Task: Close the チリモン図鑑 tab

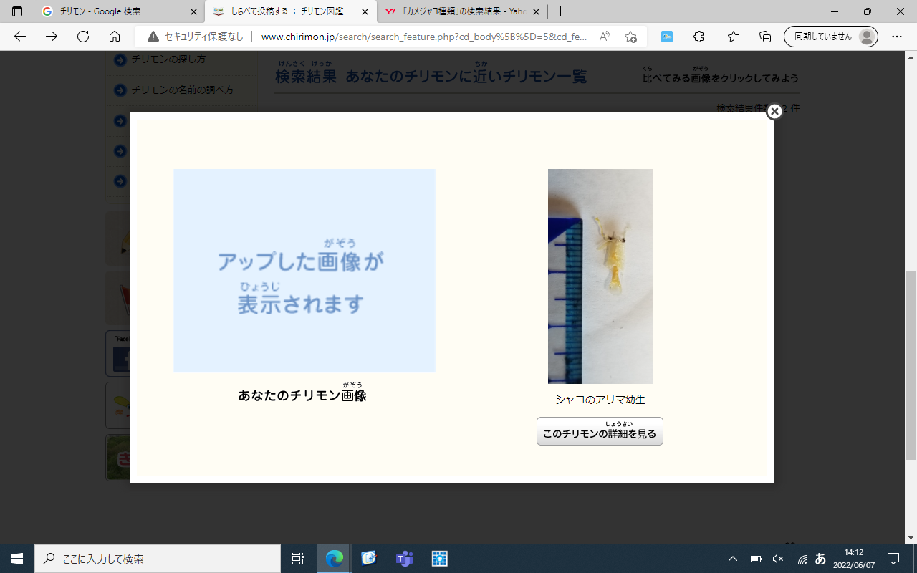Action: (365, 12)
